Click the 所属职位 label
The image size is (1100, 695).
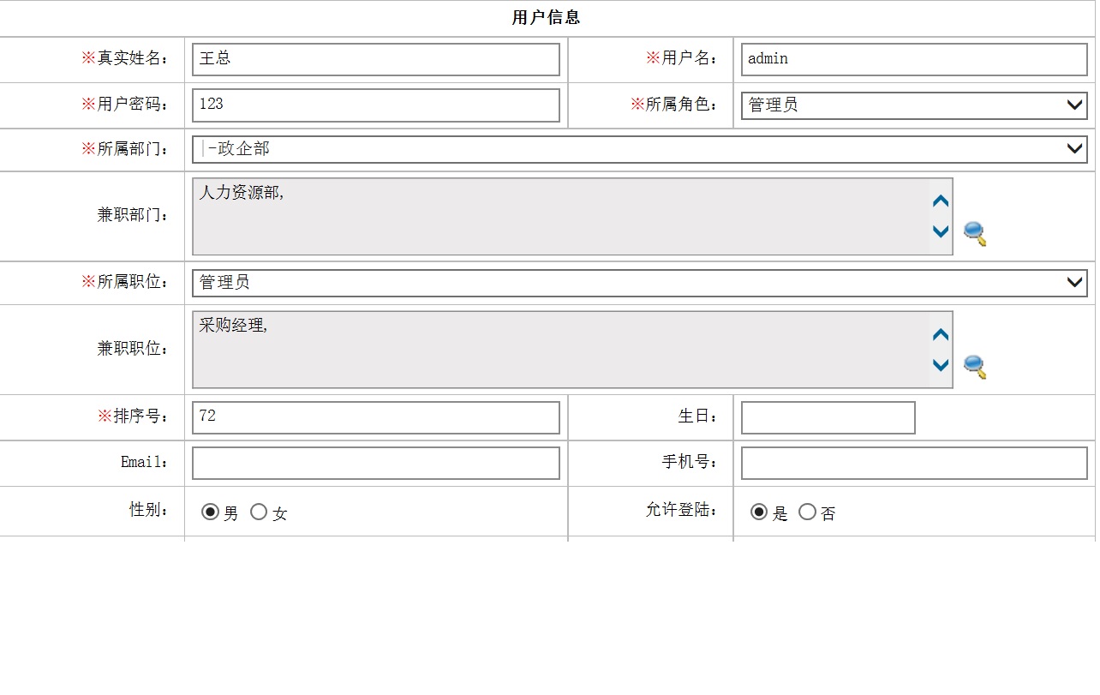pyautogui.click(x=126, y=282)
